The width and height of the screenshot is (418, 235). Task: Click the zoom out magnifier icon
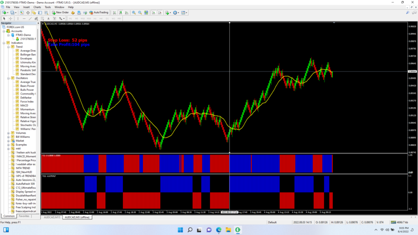click(140, 13)
